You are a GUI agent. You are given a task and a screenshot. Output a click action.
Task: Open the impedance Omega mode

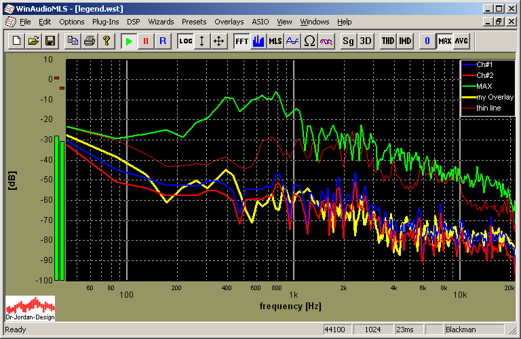(x=309, y=41)
